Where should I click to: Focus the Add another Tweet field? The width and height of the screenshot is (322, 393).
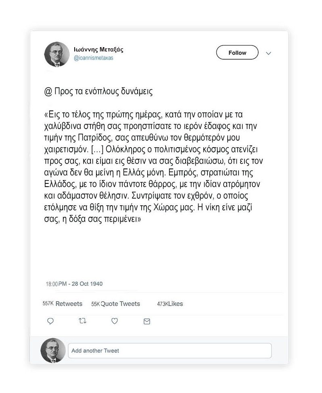point(170,351)
